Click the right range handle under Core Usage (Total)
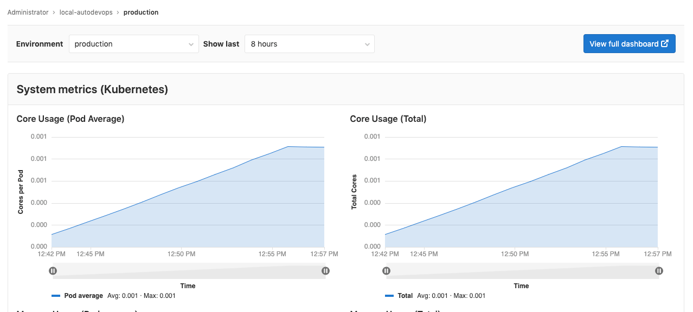 (x=659, y=270)
